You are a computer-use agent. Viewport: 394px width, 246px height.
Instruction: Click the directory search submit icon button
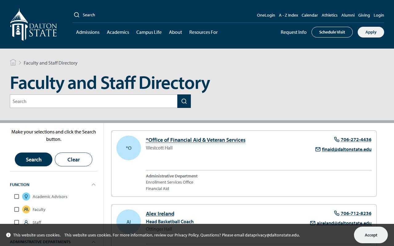(184, 101)
